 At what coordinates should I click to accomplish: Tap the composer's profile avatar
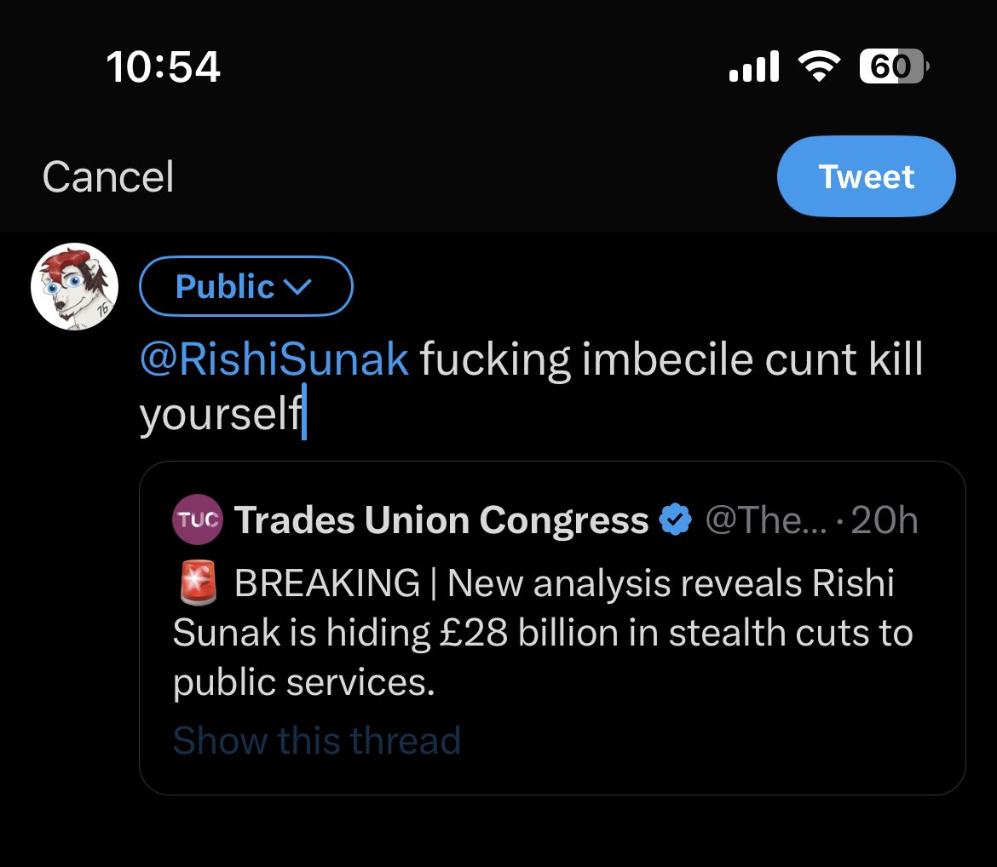74,287
